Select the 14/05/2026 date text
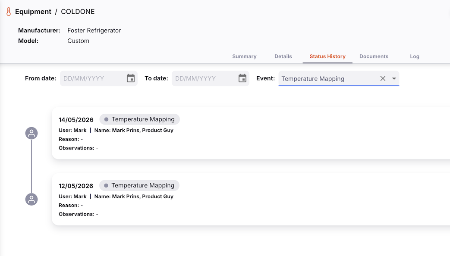Screen dimensions: 450x256 point(76,120)
